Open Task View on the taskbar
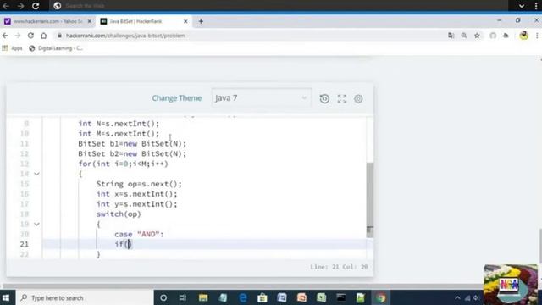This screenshot has width=542, height=305. [x=183, y=297]
